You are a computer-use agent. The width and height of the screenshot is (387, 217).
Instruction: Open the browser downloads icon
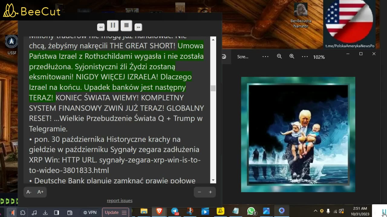pos(45,213)
